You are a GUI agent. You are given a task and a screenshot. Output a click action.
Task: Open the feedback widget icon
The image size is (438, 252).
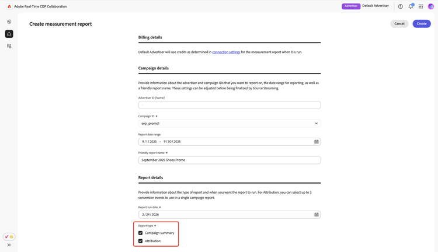(9, 237)
